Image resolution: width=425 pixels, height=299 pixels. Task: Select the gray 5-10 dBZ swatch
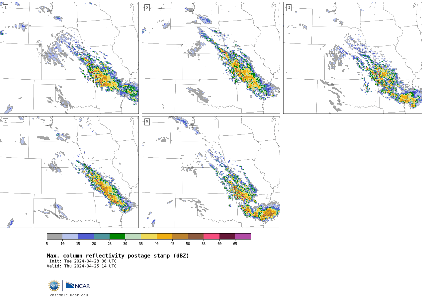point(54,237)
